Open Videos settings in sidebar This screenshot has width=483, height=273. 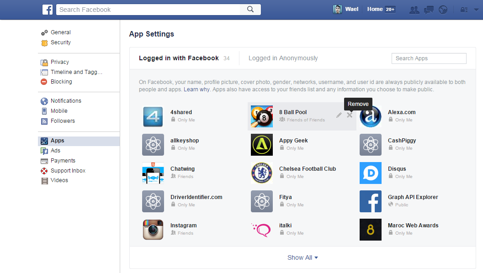[x=59, y=180]
